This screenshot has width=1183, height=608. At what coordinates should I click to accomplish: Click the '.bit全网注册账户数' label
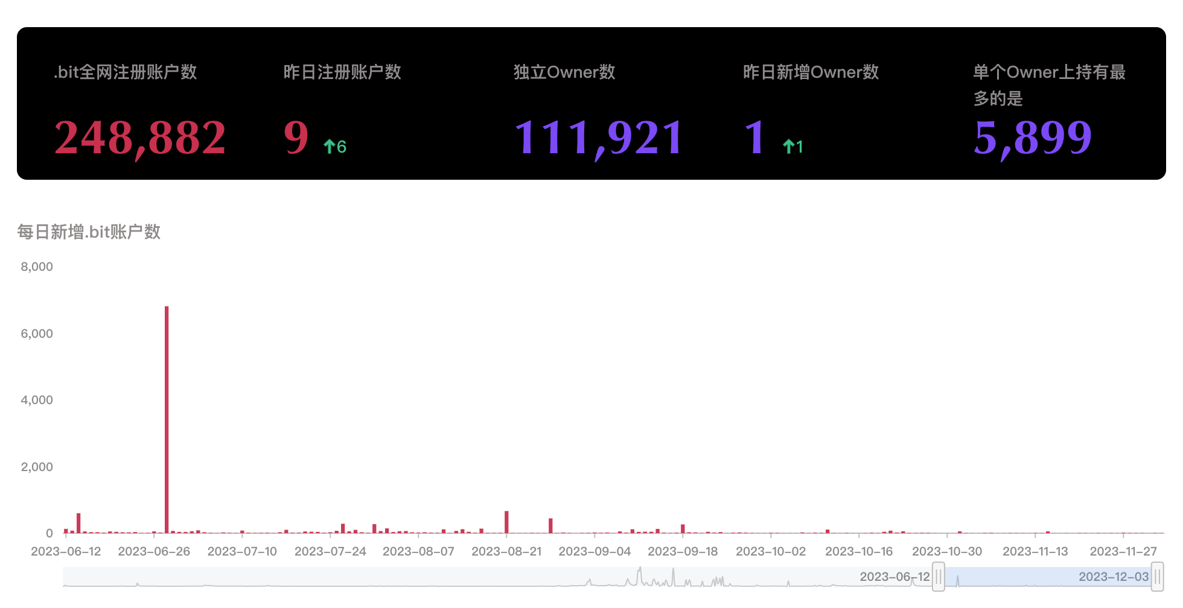[126, 72]
